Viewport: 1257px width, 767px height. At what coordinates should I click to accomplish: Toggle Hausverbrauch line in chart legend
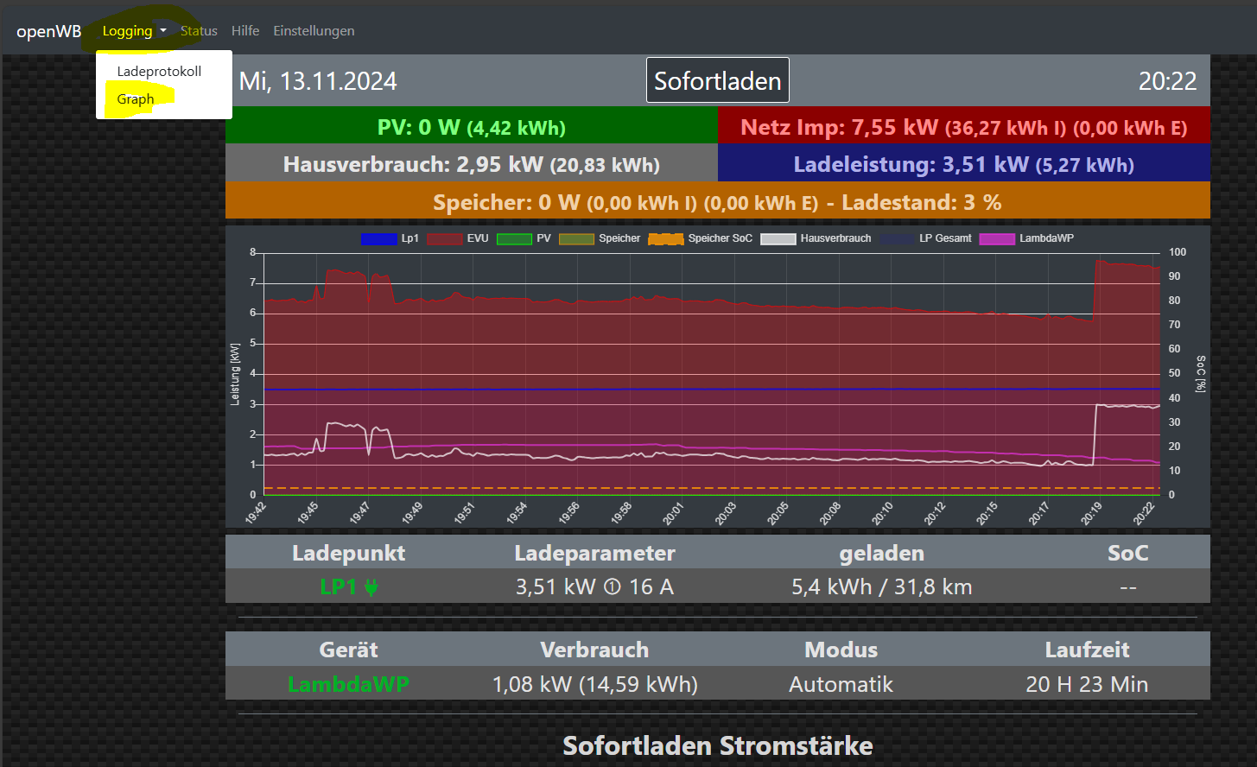coord(816,238)
